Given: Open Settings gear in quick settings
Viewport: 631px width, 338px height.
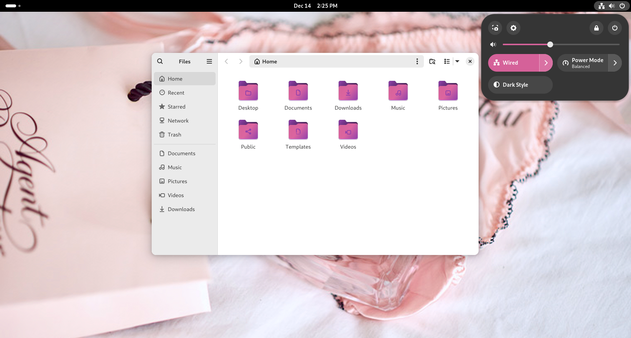Looking at the screenshot, I should point(513,28).
